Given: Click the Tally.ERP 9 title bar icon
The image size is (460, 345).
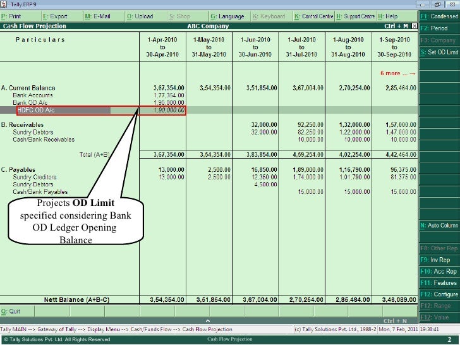Looking at the screenshot, I should [x=4, y=4].
